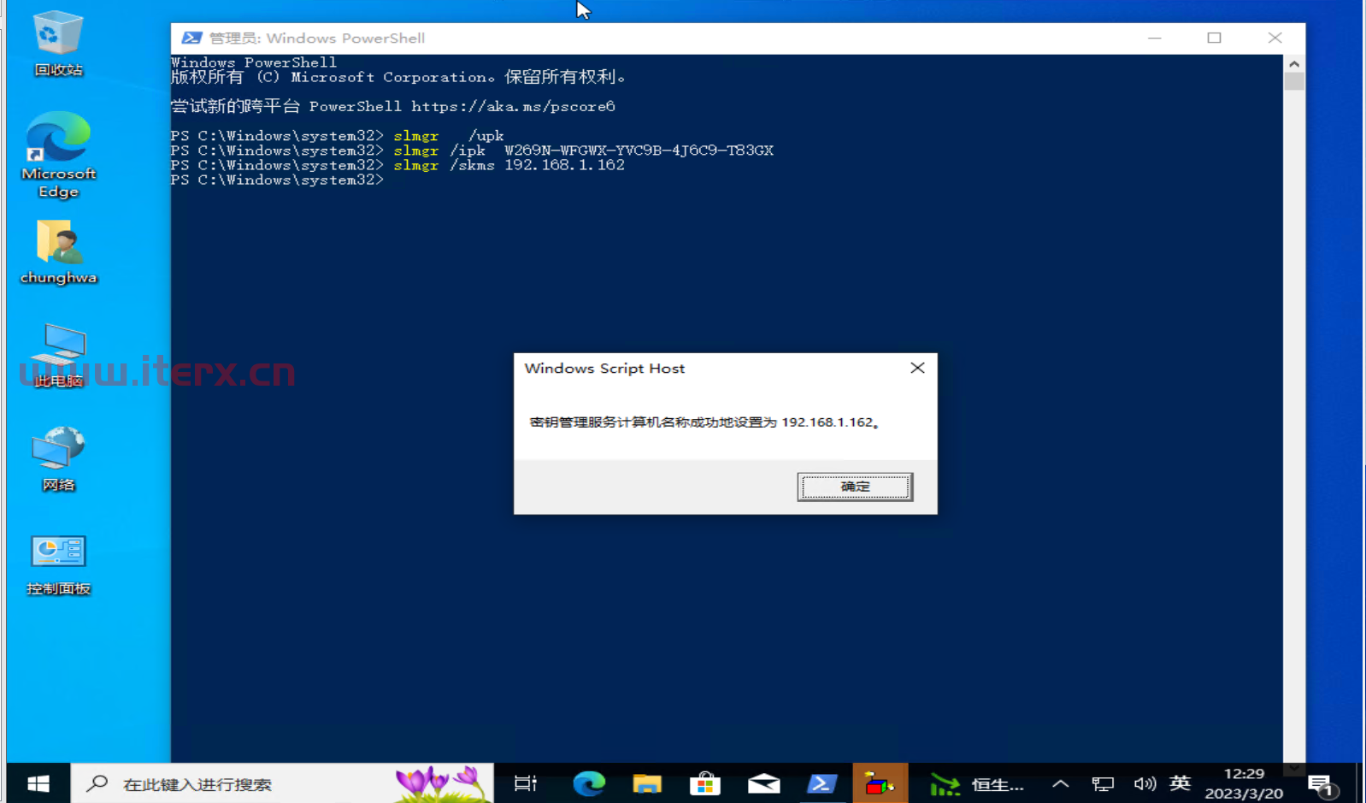Click the taskbar search box
1366x803 pixels.
pyautogui.click(x=282, y=783)
